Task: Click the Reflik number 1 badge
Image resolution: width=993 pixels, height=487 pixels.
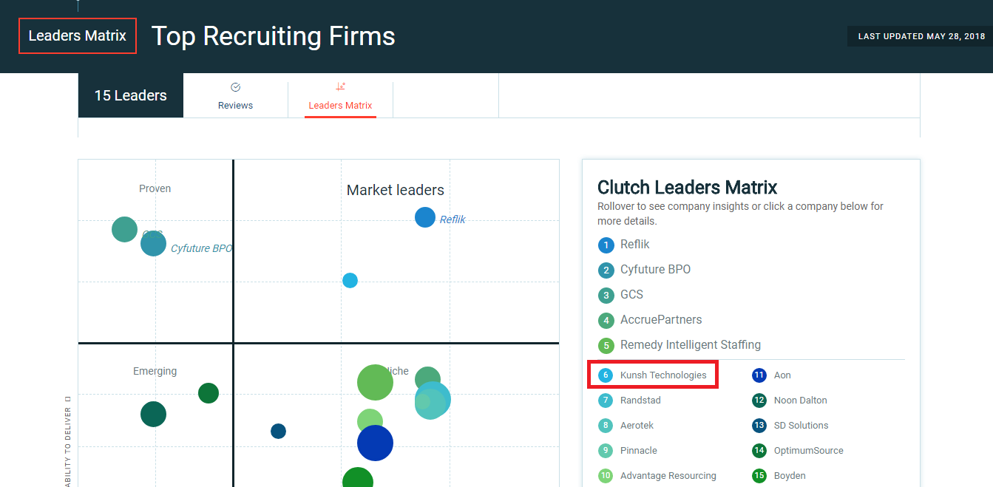Action: (x=606, y=245)
